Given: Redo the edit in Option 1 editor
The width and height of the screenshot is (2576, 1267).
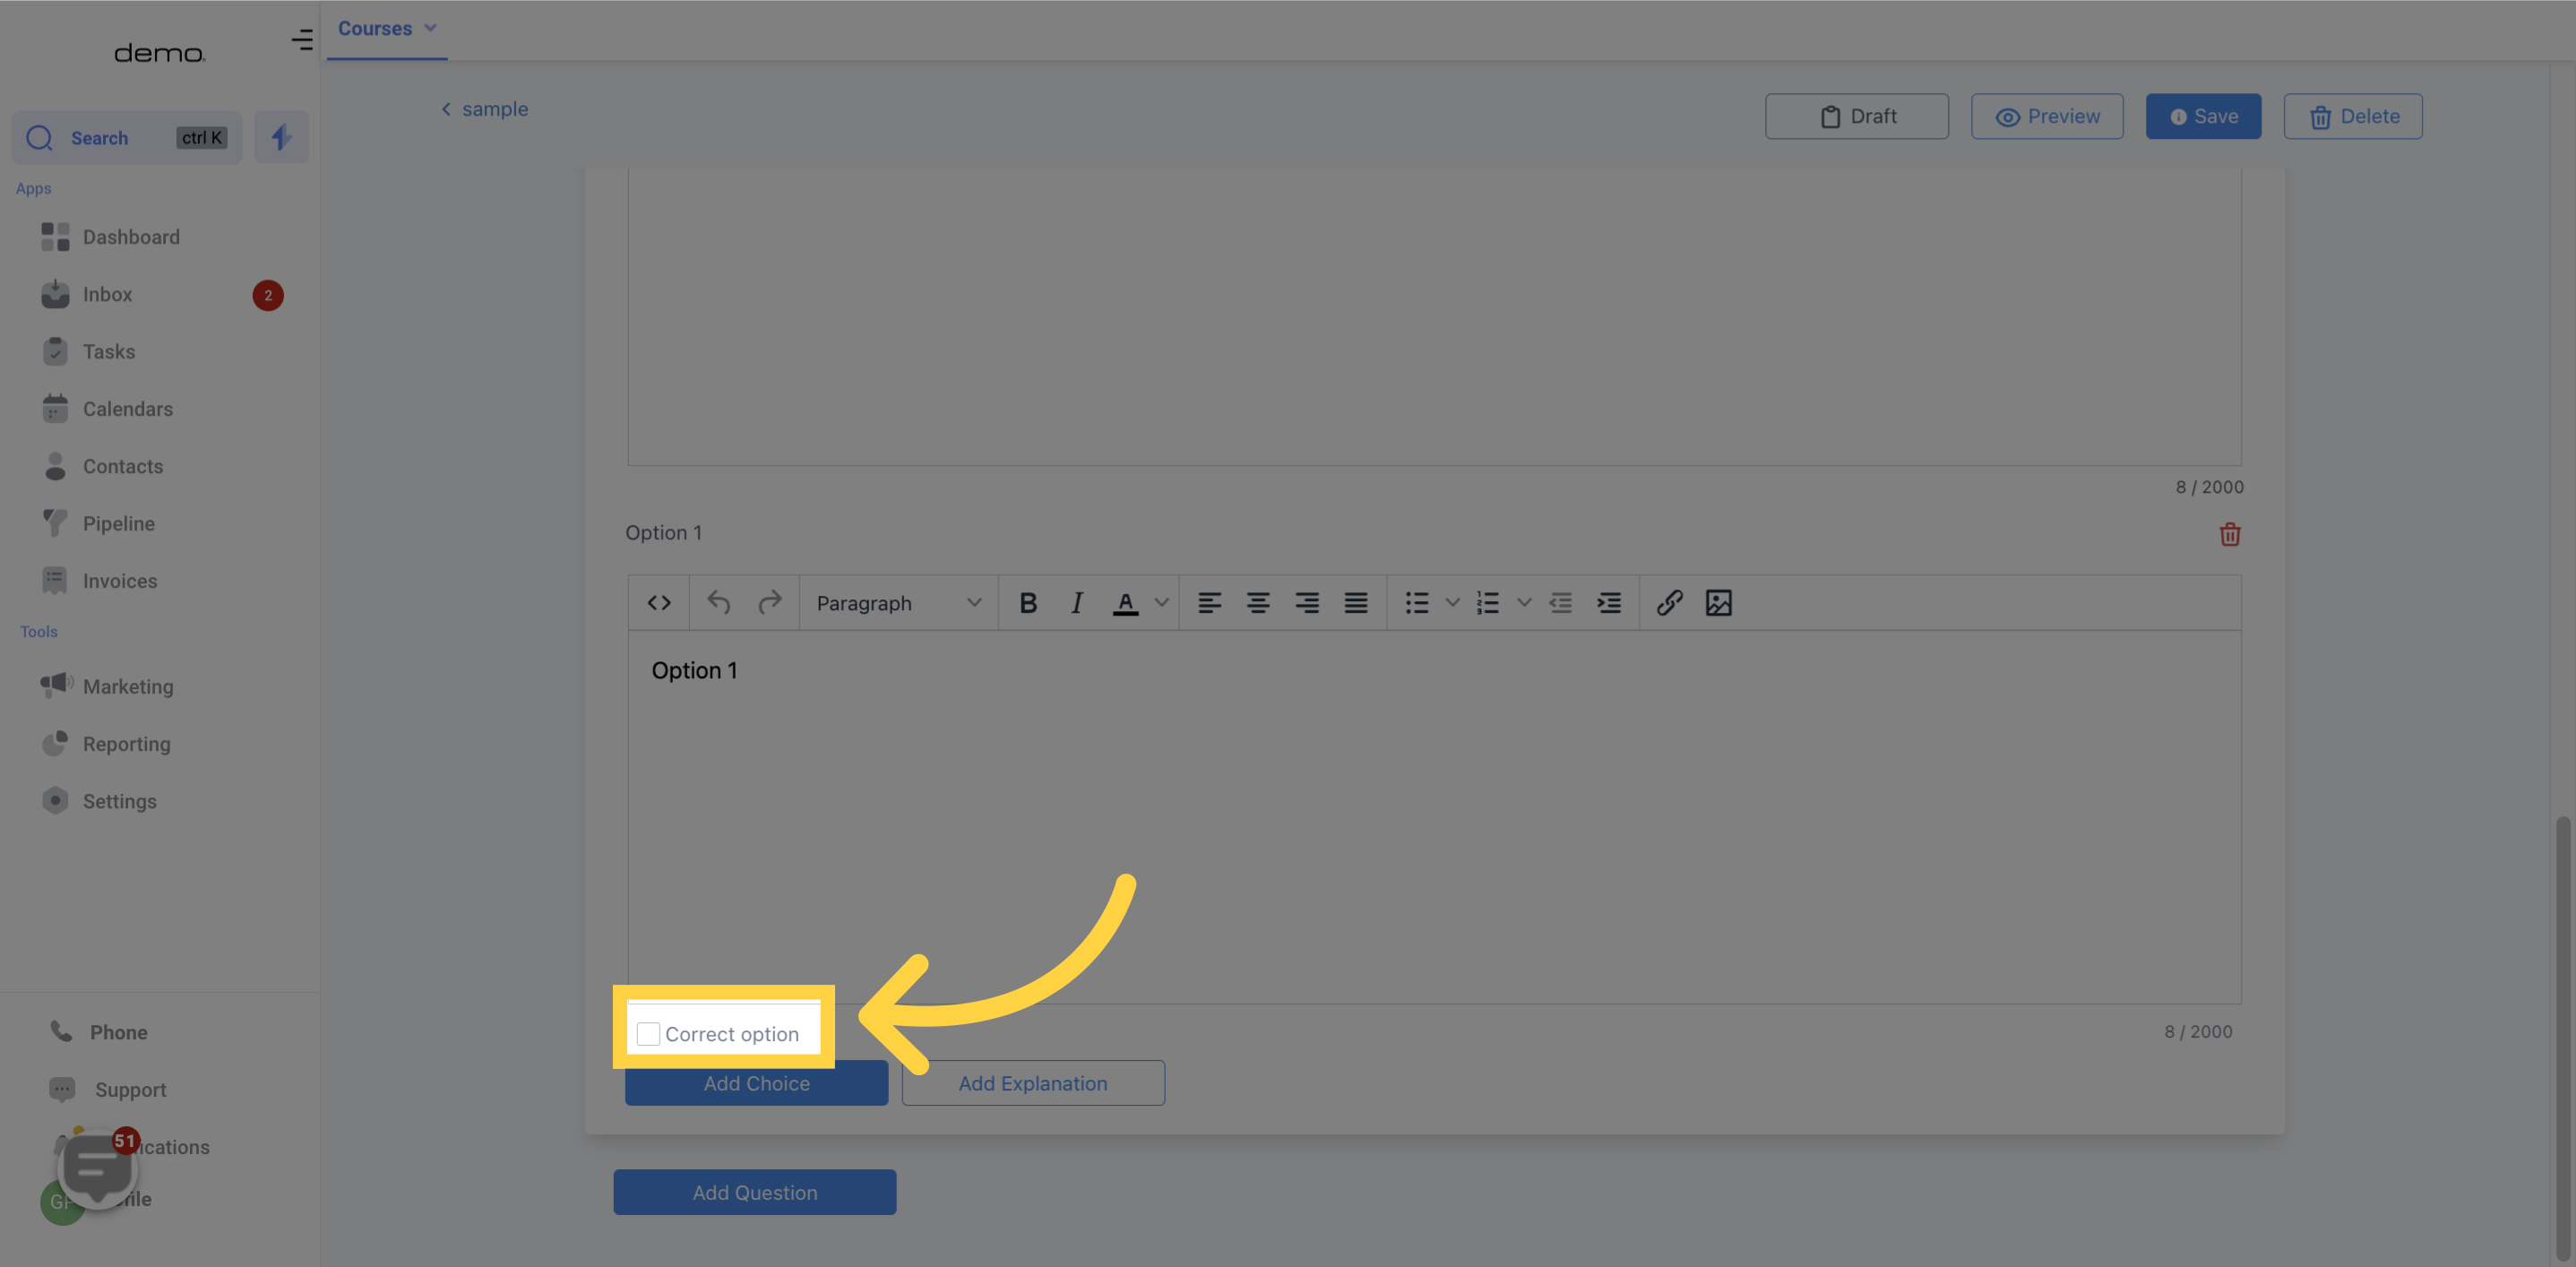Looking at the screenshot, I should click(769, 603).
